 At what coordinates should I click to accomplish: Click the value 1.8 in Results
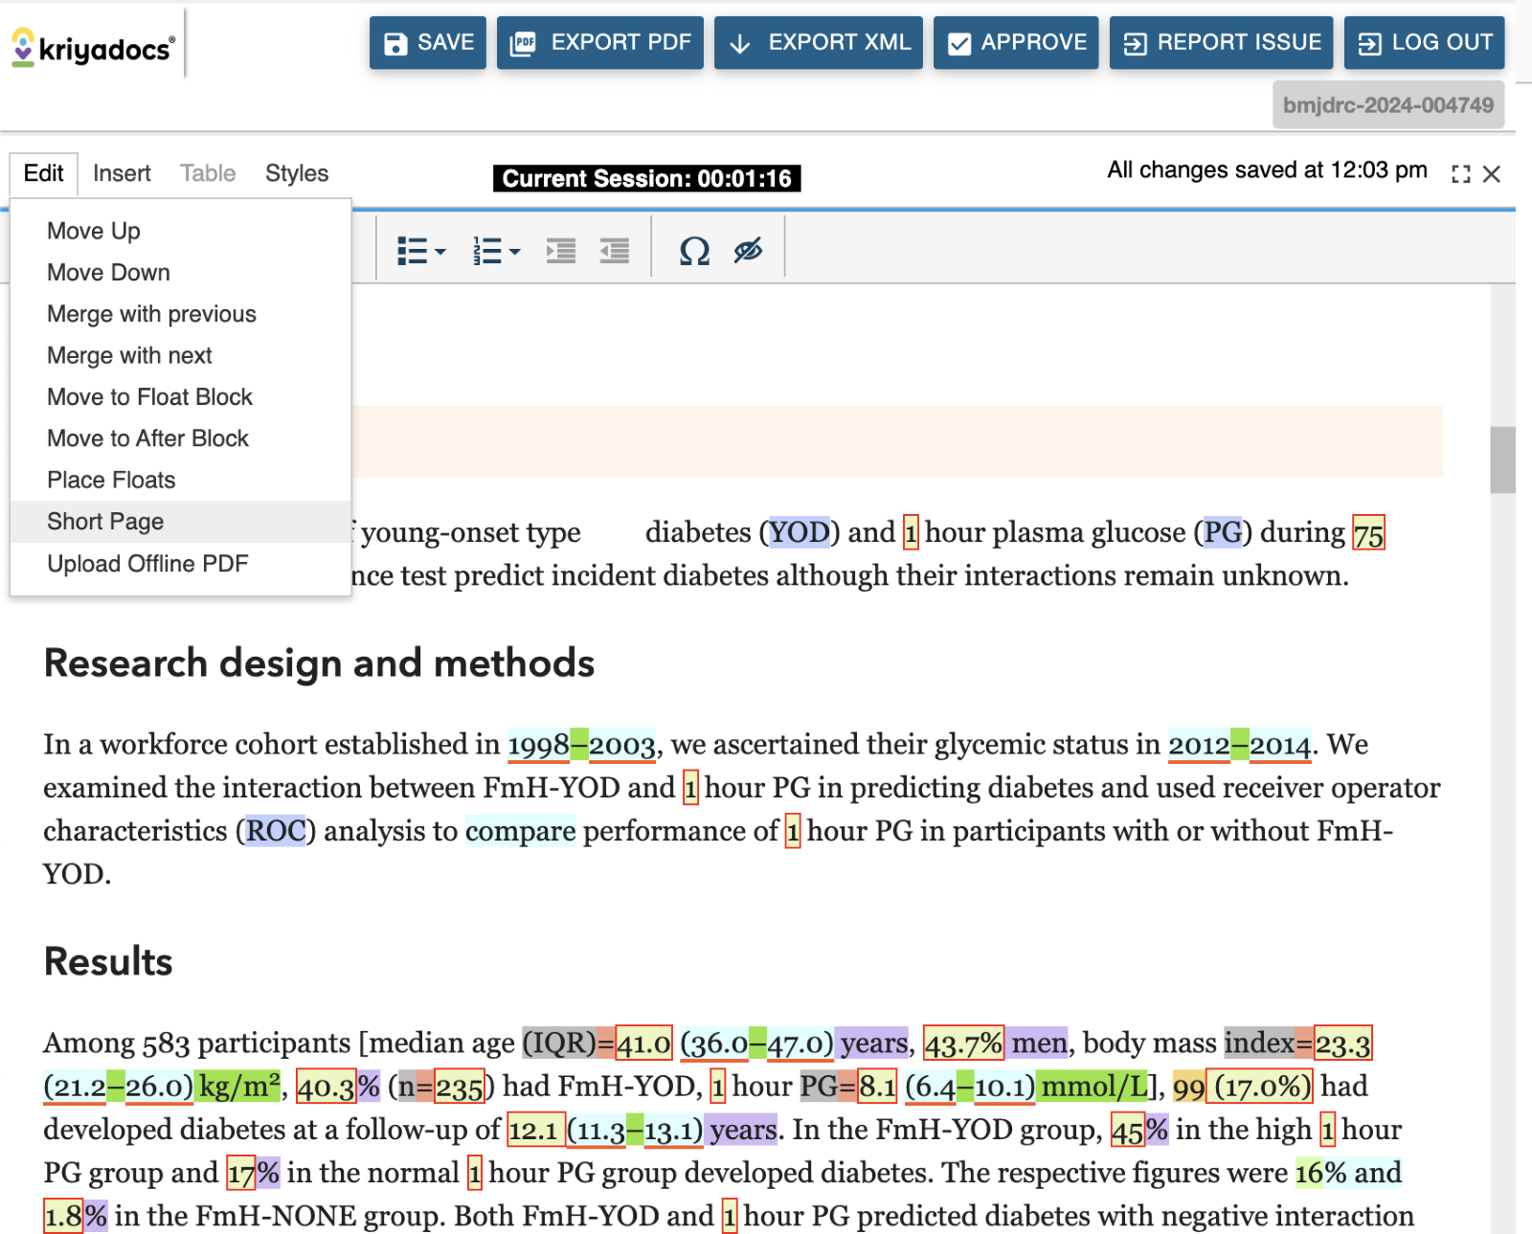pyautogui.click(x=63, y=1217)
